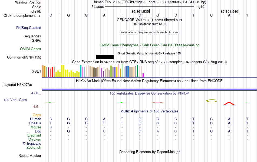Viewport: 257px width, 162px height.
Task: Click the Sequences track label
Action: coord(32,36)
